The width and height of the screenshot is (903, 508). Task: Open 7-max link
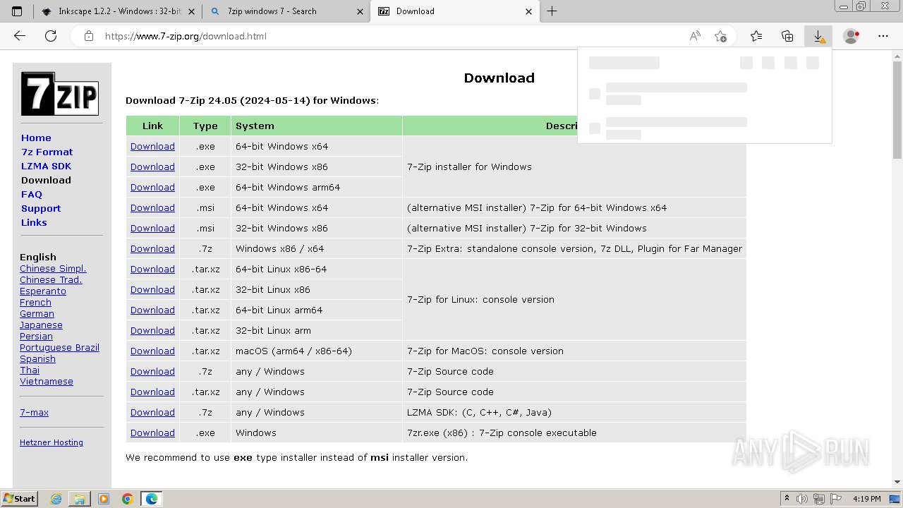34,412
